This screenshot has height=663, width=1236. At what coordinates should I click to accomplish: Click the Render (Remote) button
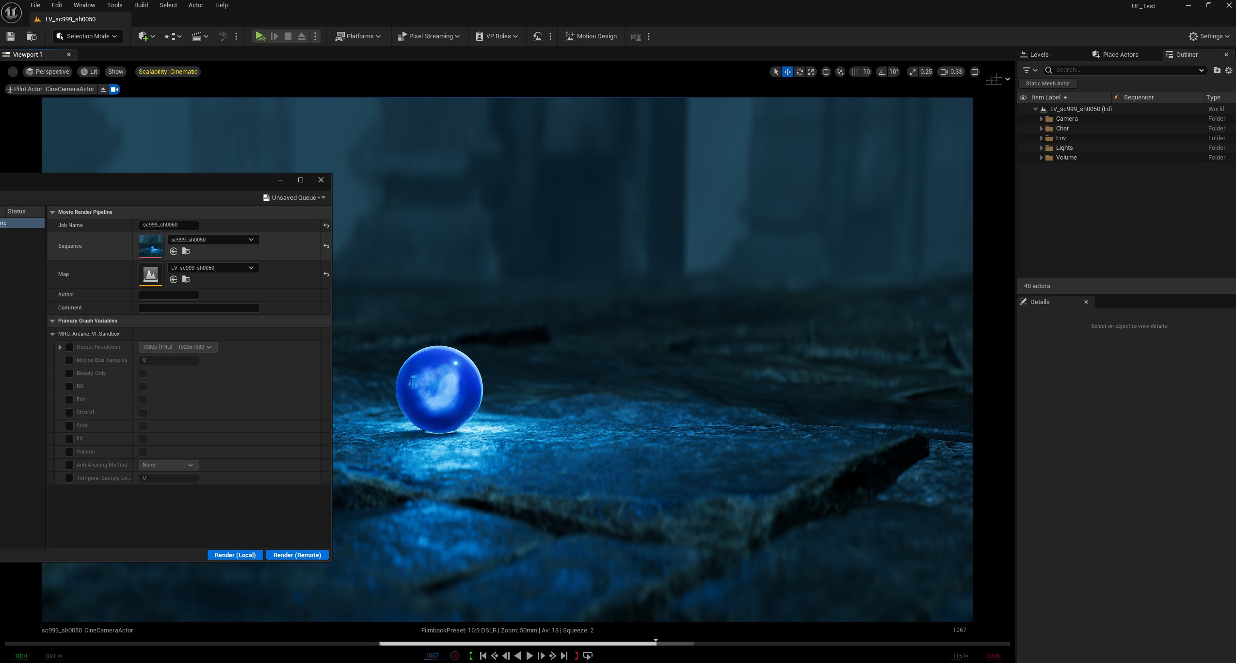pyautogui.click(x=297, y=555)
